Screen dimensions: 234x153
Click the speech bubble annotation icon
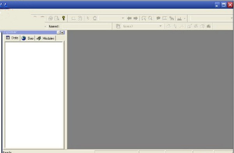(x=158, y=18)
